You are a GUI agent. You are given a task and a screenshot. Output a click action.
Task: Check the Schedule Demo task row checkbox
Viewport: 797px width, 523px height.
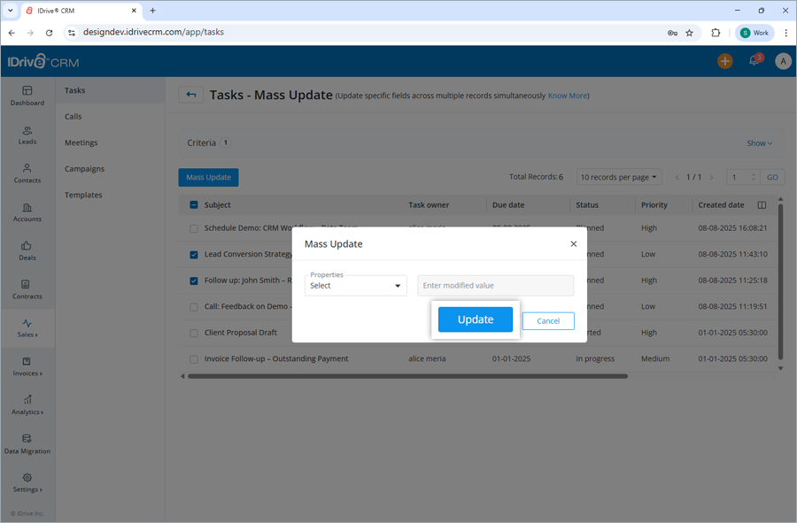point(194,227)
